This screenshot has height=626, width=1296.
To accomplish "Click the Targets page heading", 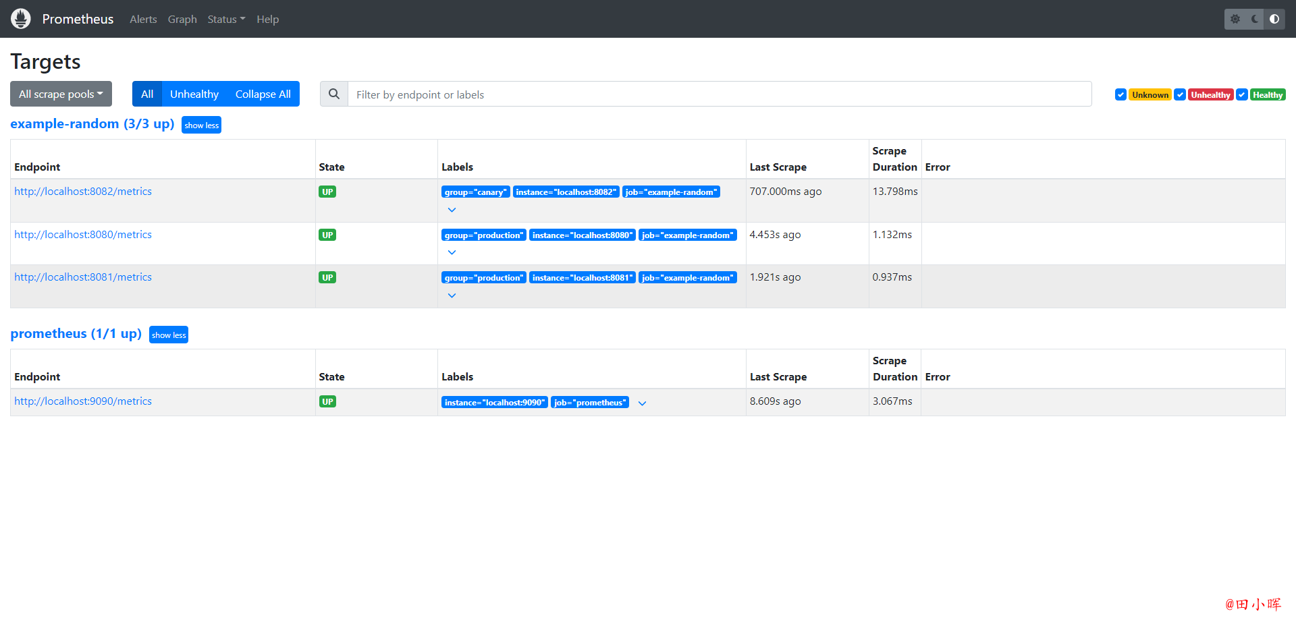I will point(45,62).
